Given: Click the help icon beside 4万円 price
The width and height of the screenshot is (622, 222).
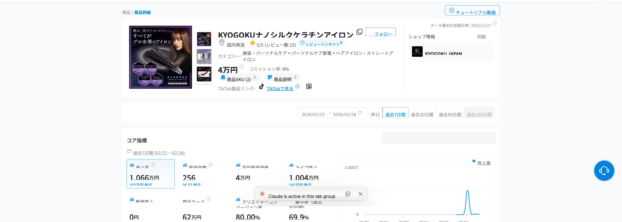Looking at the screenshot, I should (x=242, y=67).
